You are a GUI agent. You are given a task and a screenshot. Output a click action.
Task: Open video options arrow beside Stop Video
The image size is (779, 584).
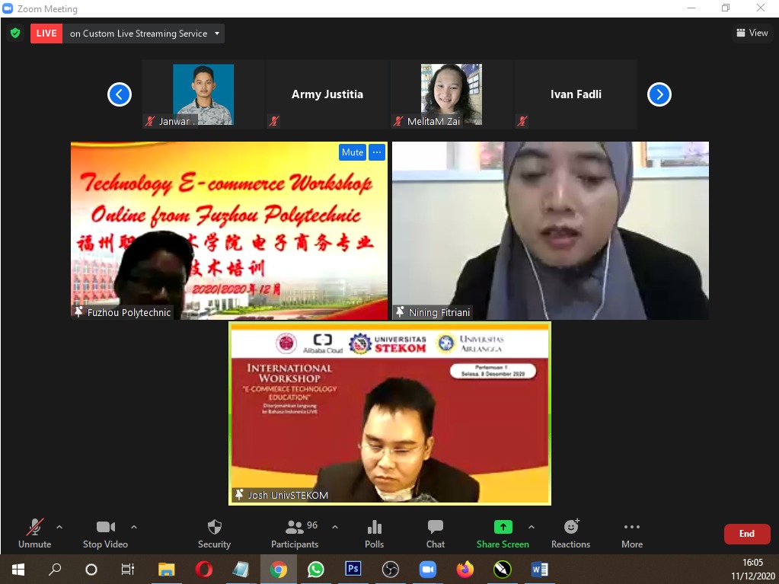click(134, 527)
